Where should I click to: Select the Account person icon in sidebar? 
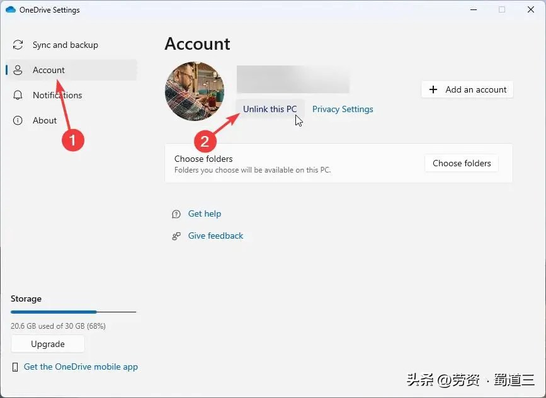(x=18, y=70)
